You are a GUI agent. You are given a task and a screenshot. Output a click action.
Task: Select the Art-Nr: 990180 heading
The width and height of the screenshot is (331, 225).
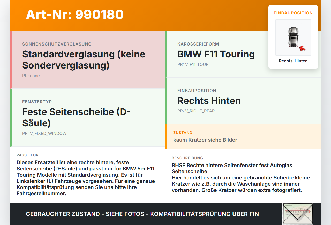[75, 14]
